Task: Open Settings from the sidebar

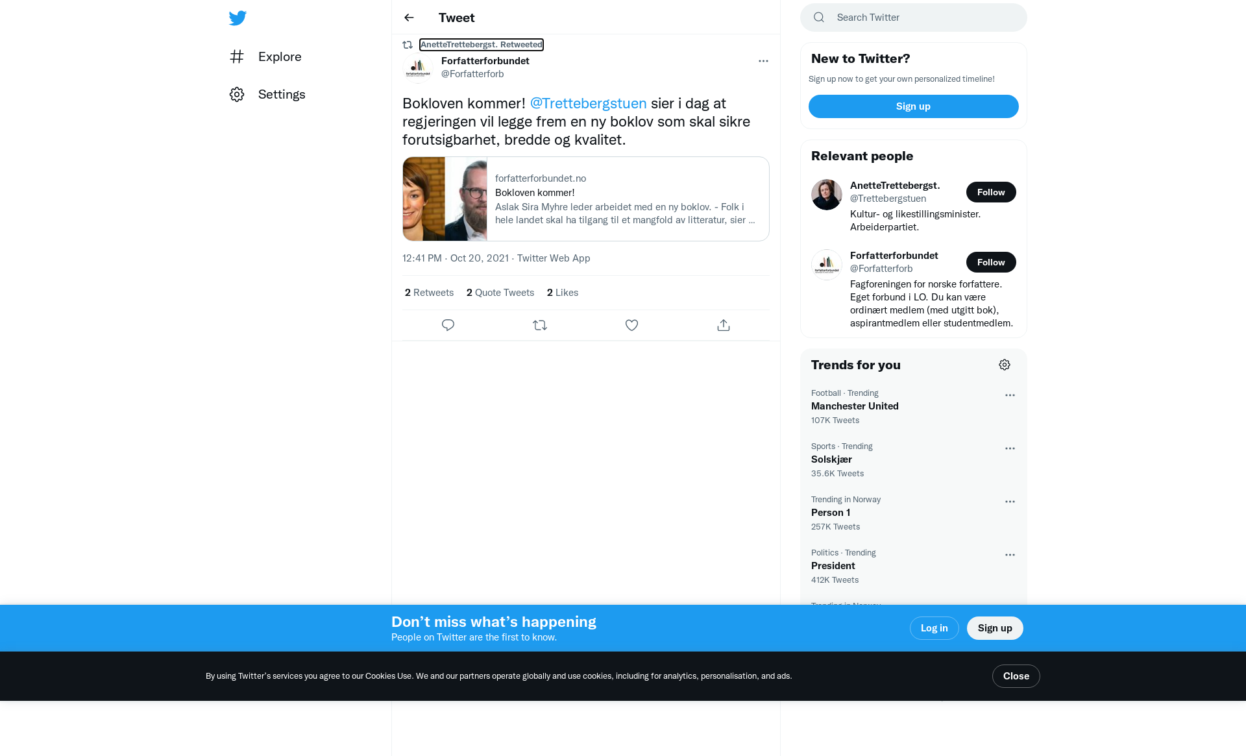Action: pyautogui.click(x=268, y=94)
